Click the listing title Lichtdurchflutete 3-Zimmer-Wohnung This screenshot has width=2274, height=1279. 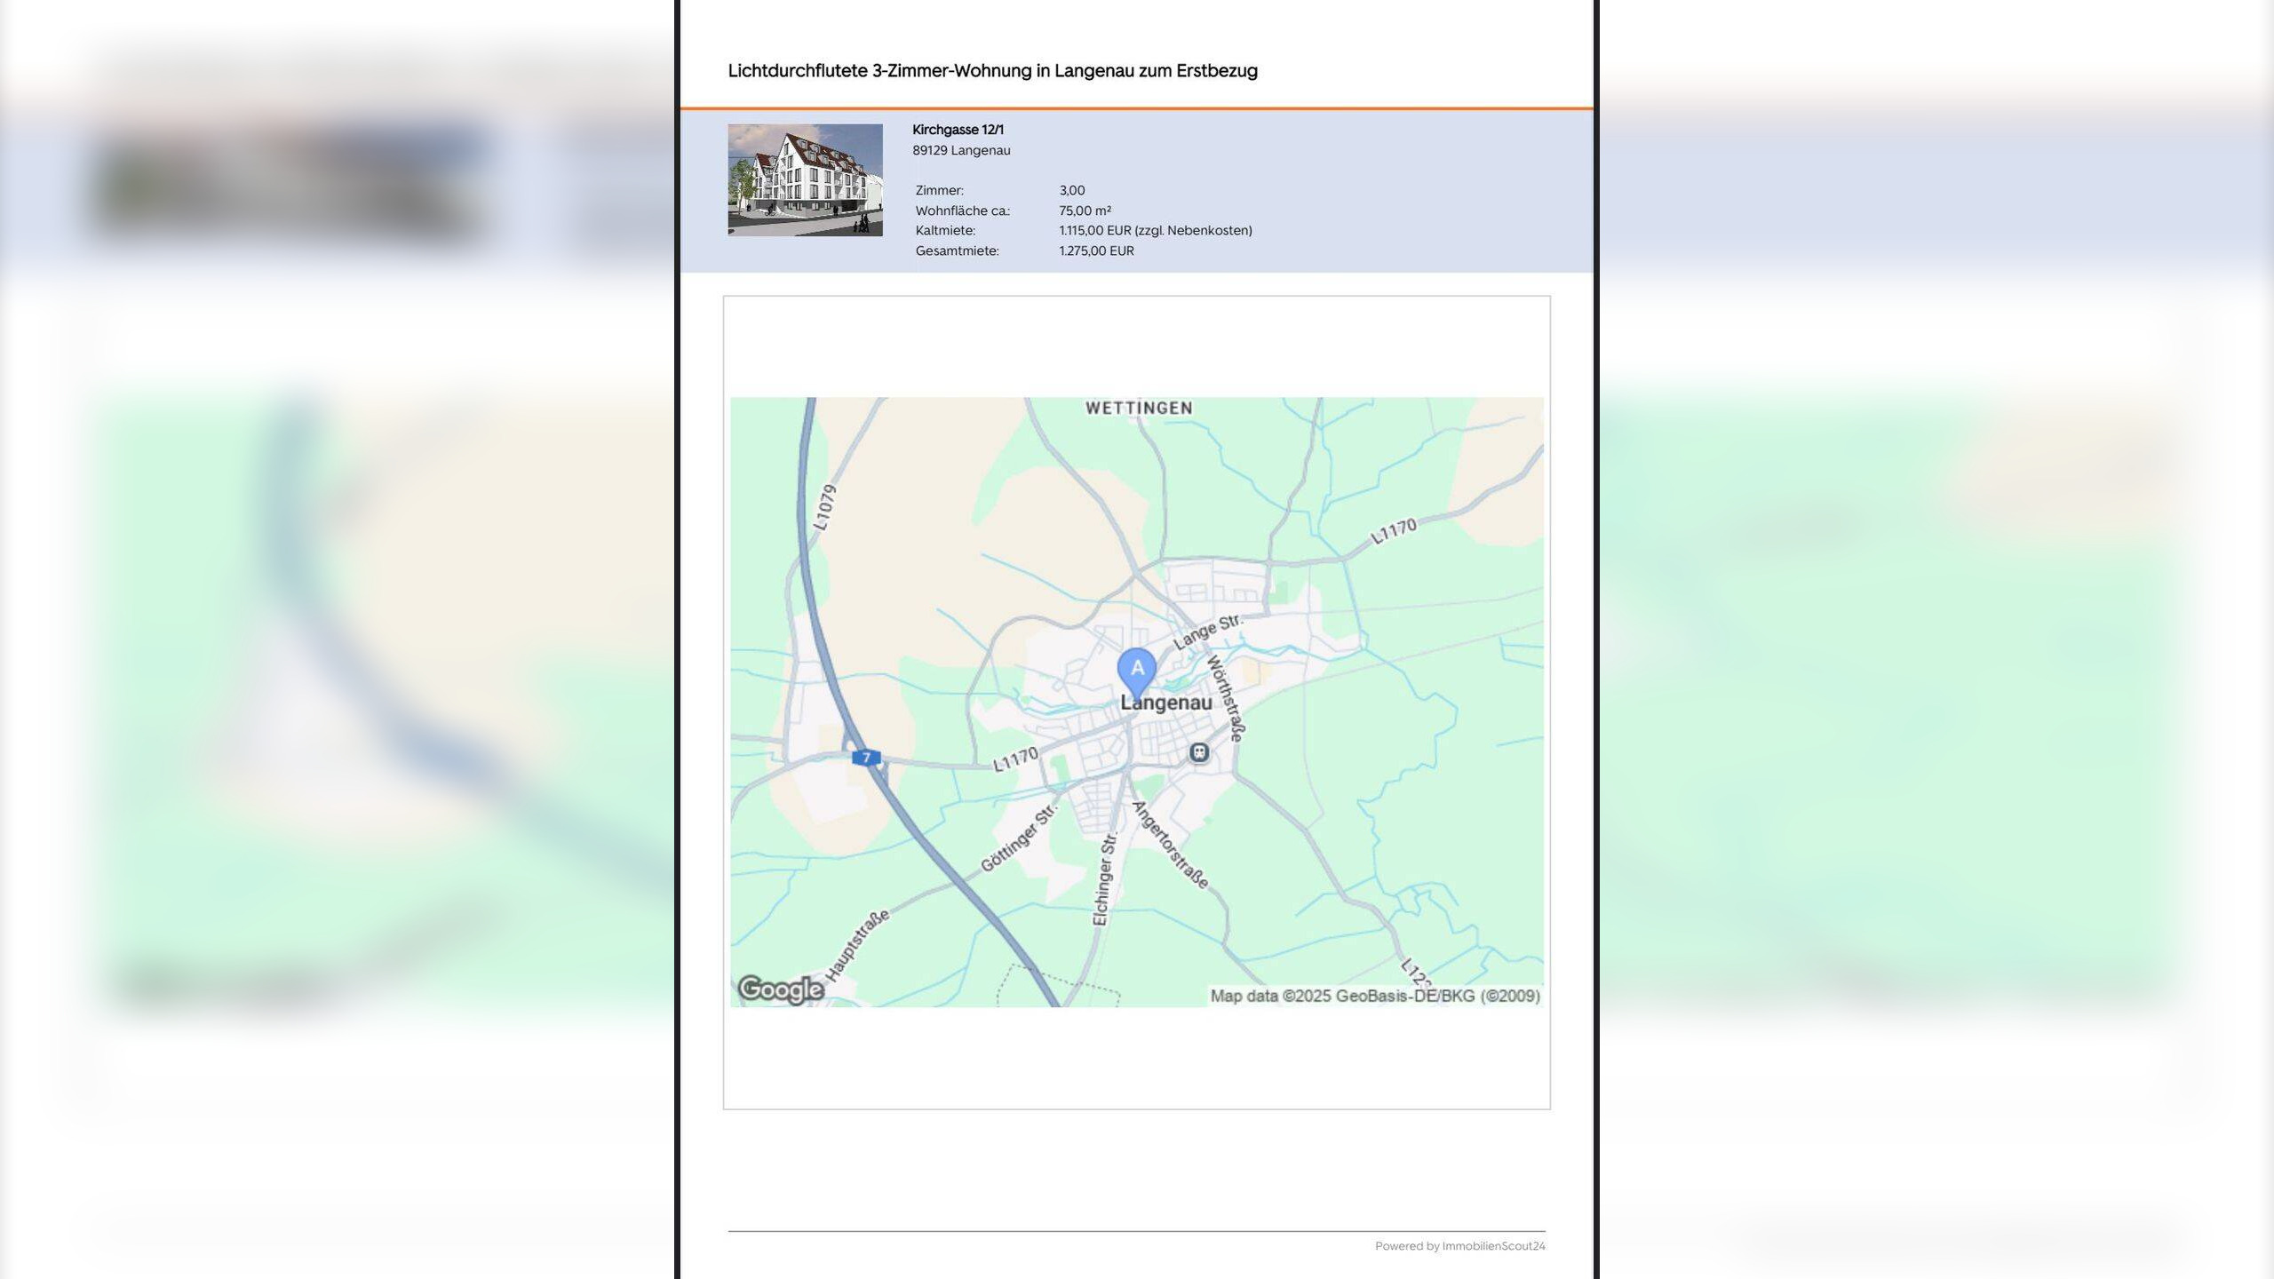coord(992,71)
